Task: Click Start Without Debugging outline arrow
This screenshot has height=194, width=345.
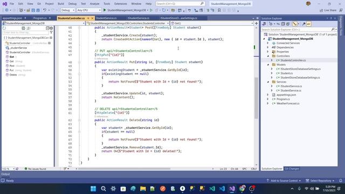Action: point(151,10)
